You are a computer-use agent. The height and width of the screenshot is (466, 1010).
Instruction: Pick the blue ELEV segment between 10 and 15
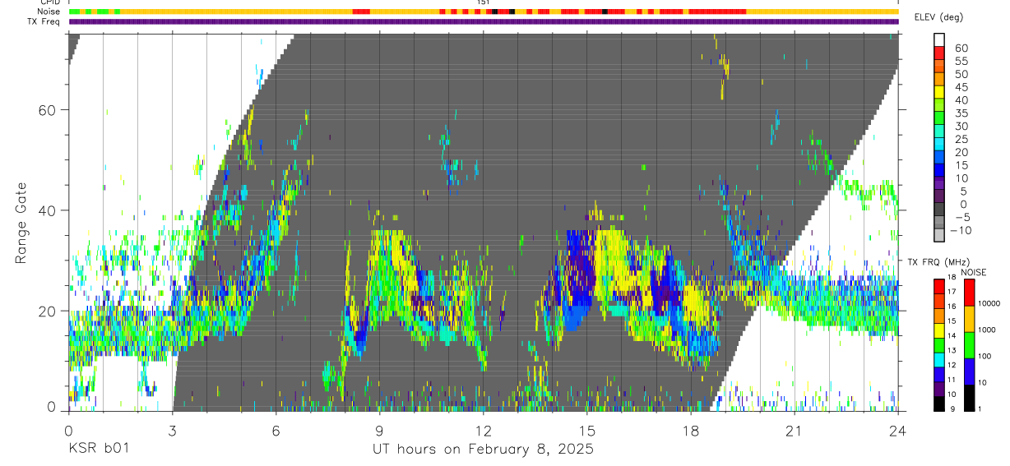pyautogui.click(x=939, y=169)
